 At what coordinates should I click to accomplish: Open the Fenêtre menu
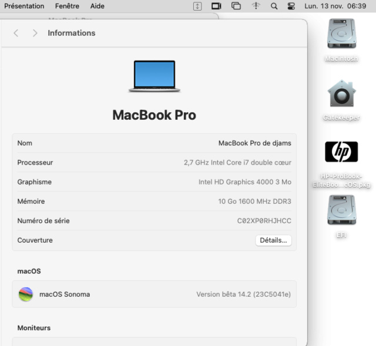(67, 6)
